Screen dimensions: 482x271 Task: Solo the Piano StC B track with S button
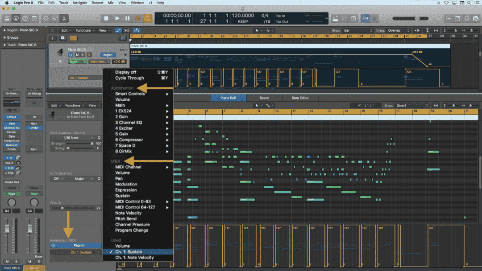click(83, 55)
